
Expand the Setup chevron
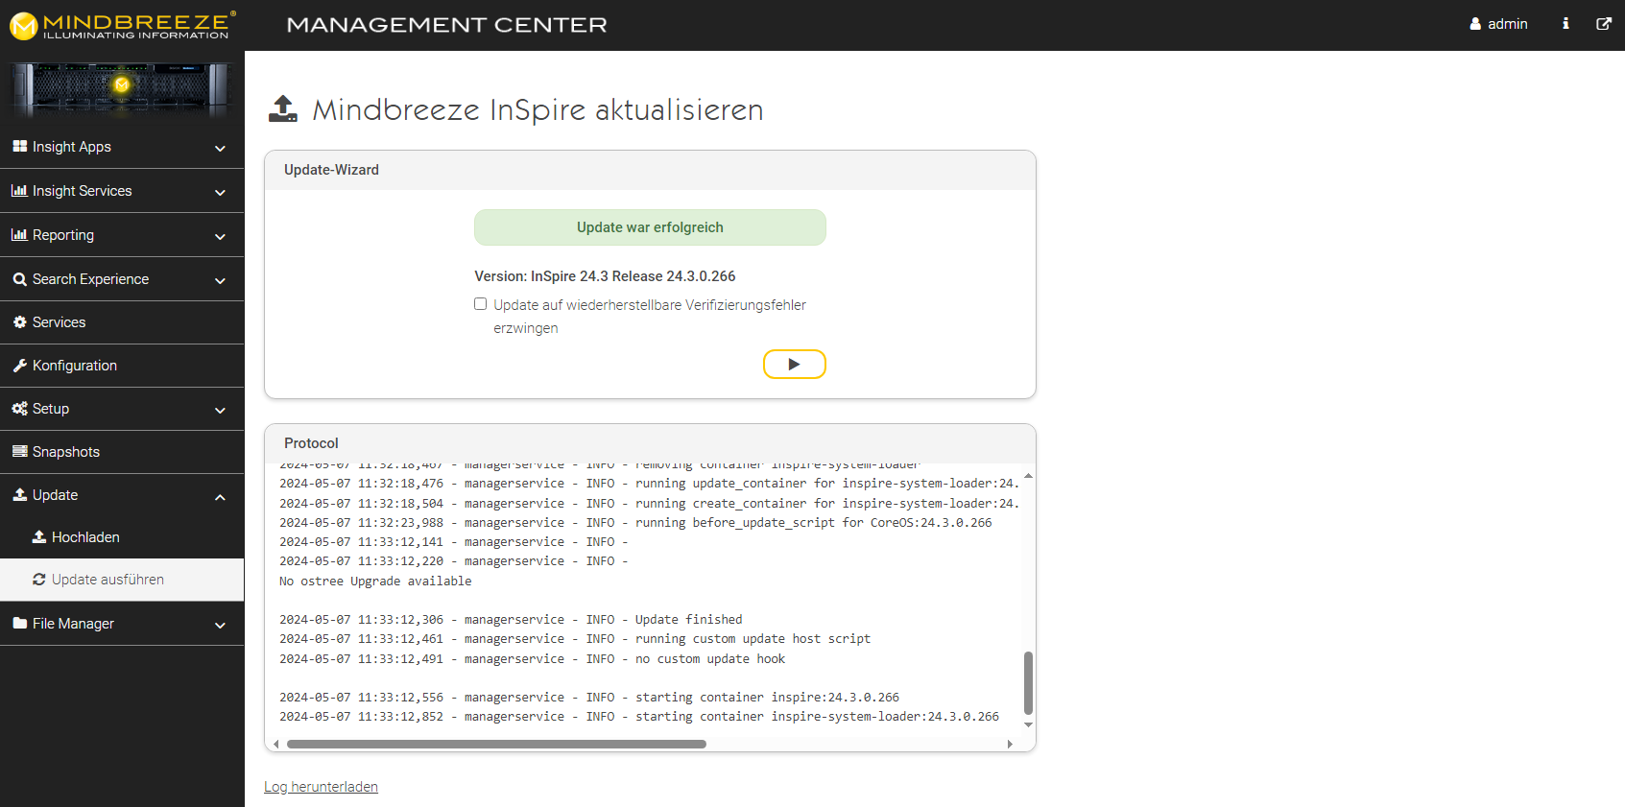tap(220, 410)
